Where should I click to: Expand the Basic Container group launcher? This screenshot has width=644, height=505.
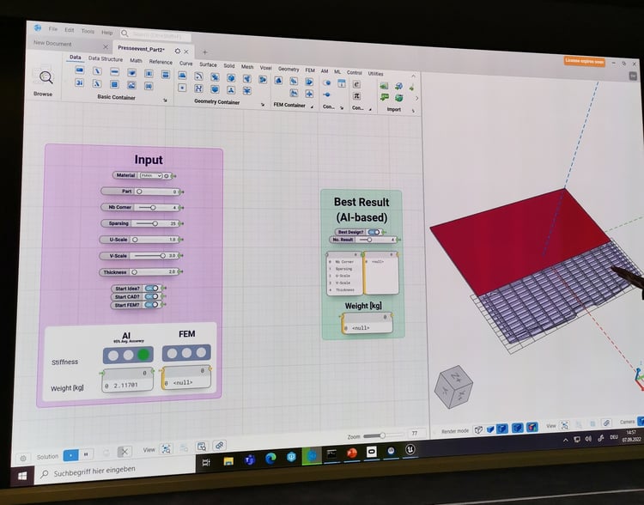point(165,101)
